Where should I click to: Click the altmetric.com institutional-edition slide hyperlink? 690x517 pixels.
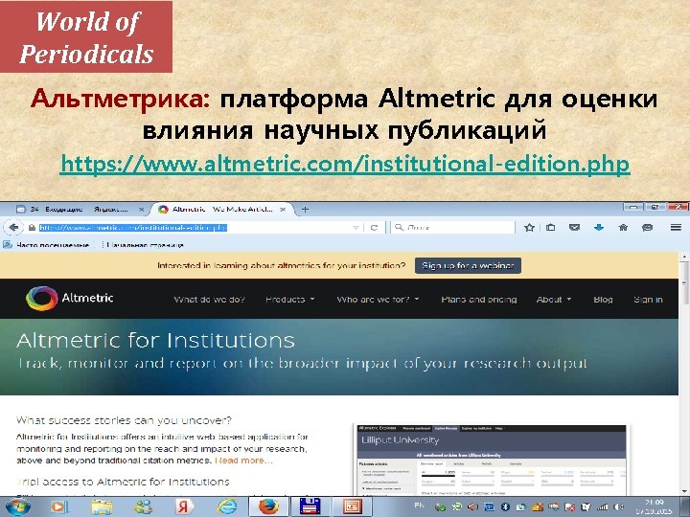(345, 165)
